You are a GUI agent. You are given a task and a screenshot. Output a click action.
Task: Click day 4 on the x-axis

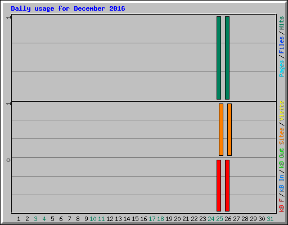(x=44, y=219)
